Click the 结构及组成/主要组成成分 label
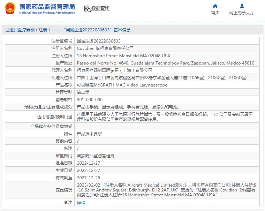Viewport: 265px width, 211px height. click(x=48, y=107)
